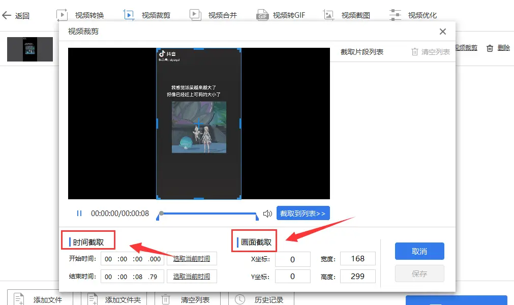Viewport: 514px width, 305px height.
Task: Clear the clip list with 清空列表
Action: pyautogui.click(x=431, y=52)
